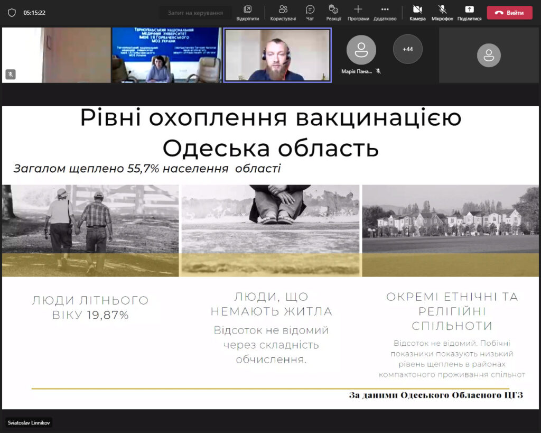541x433 pixels.
Task: Click the first muted participant video tile
Action: click(x=56, y=55)
